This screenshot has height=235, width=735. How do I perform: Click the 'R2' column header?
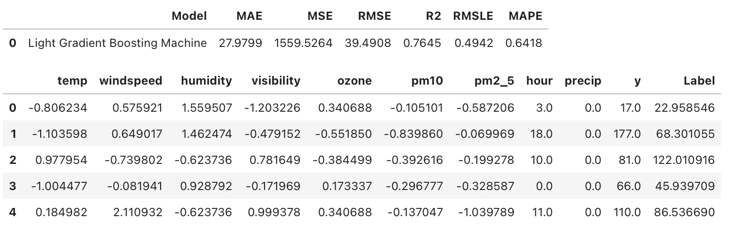pyautogui.click(x=433, y=16)
